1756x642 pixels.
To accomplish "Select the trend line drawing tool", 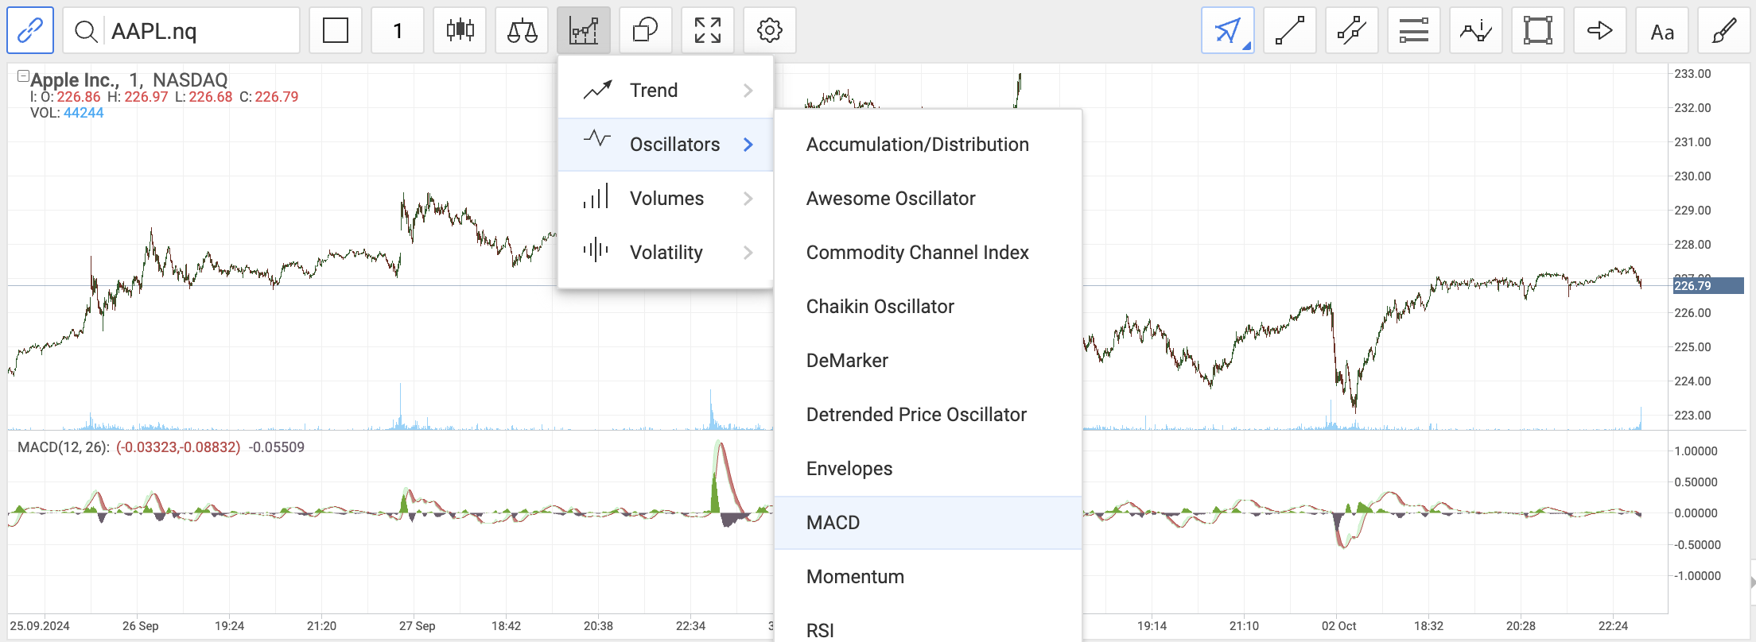I will tap(1290, 30).
